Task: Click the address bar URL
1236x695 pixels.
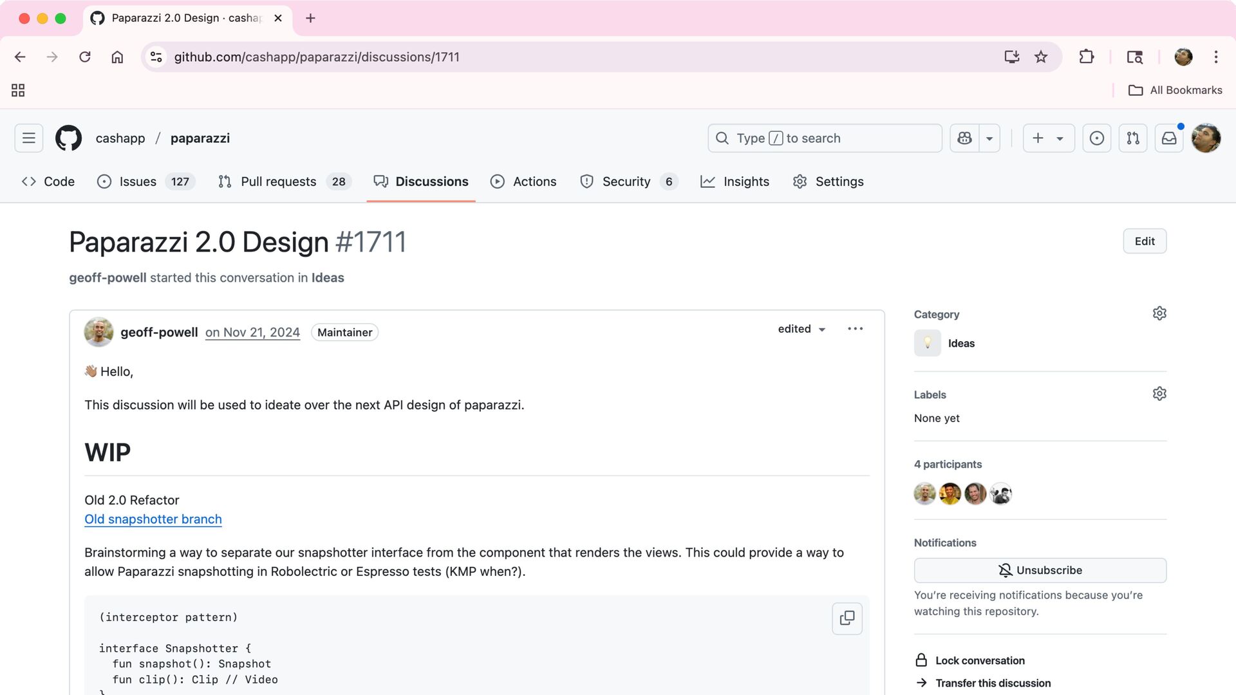Action: (x=317, y=57)
